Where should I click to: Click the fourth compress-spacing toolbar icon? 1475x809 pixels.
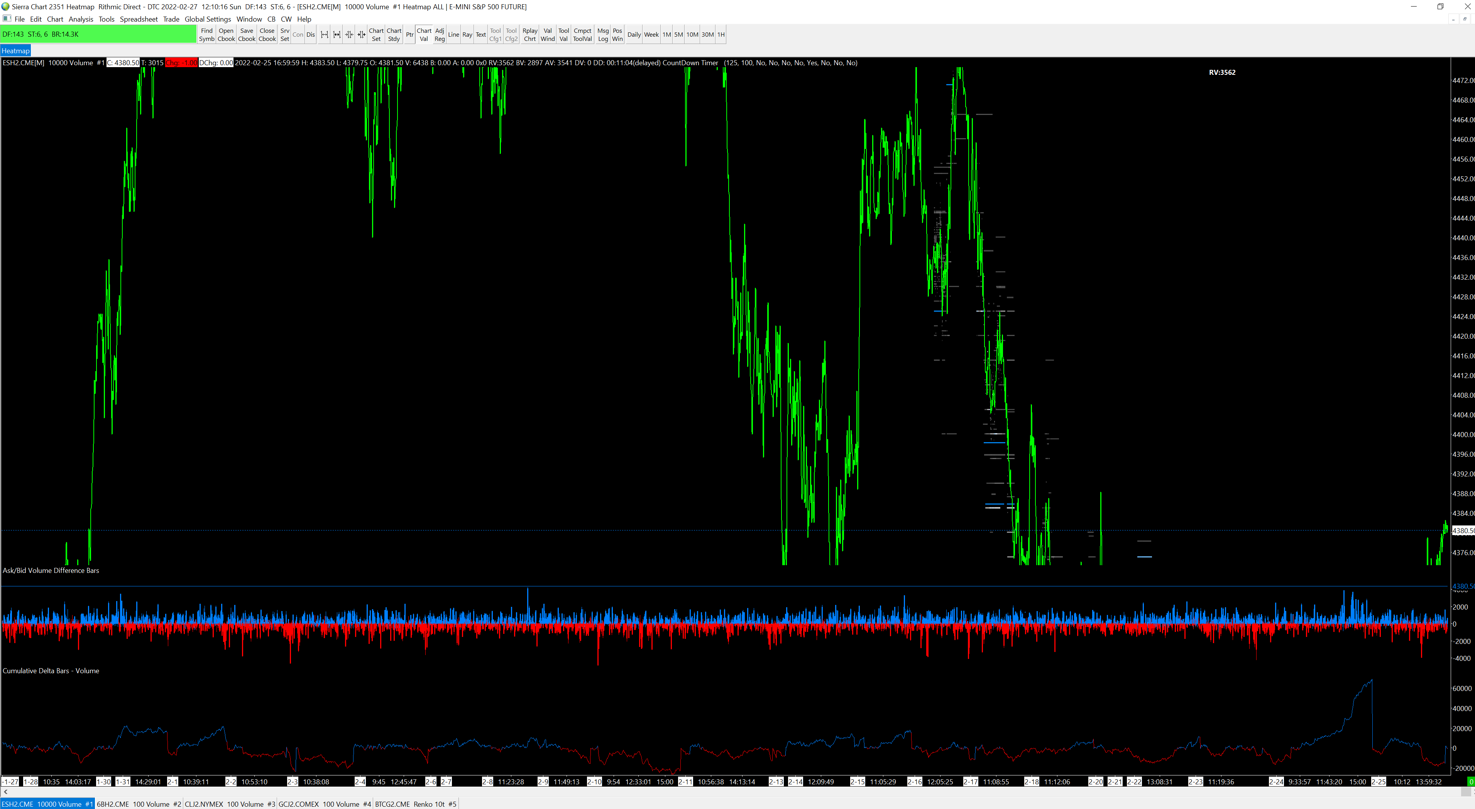(361, 34)
